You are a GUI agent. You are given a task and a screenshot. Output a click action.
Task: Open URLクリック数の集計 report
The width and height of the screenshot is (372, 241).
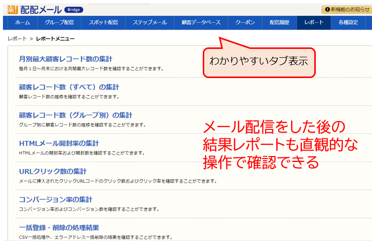[x=53, y=171]
